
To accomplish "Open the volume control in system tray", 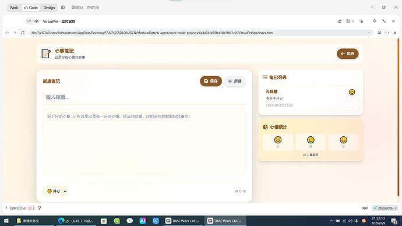I will (x=350, y=221).
